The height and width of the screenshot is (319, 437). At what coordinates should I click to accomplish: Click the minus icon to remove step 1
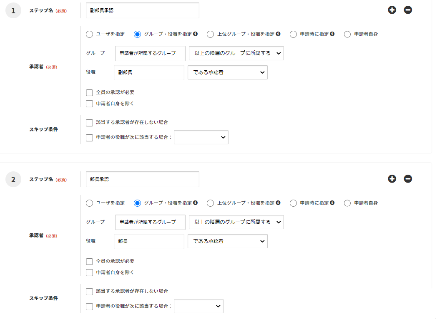(408, 10)
